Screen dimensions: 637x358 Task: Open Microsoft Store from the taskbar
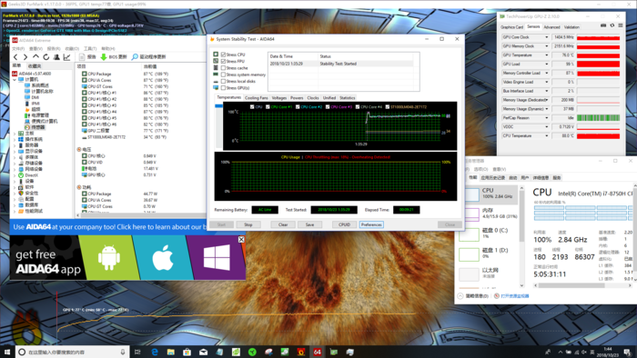[x=187, y=352]
